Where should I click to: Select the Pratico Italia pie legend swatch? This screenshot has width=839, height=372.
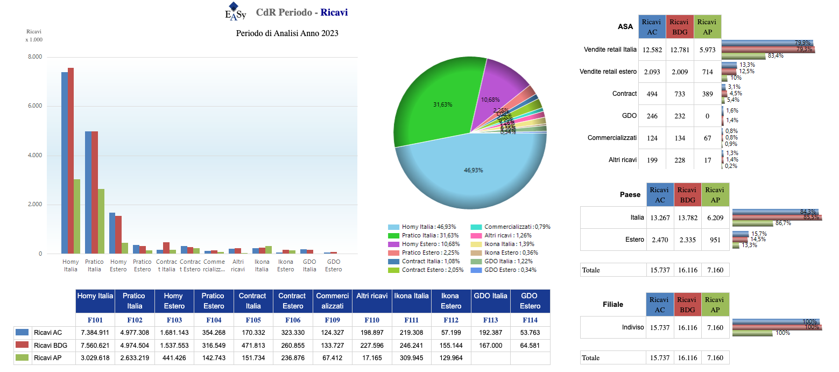(x=393, y=236)
